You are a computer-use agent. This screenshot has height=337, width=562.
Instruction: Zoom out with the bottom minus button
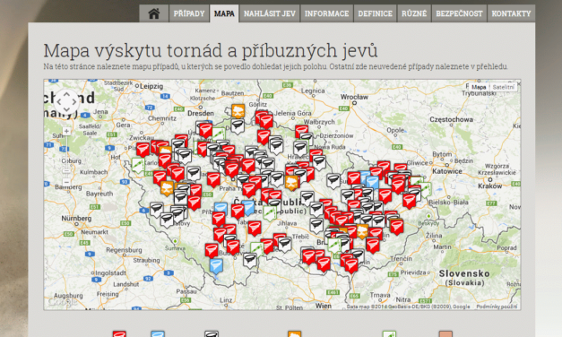pos(66,182)
